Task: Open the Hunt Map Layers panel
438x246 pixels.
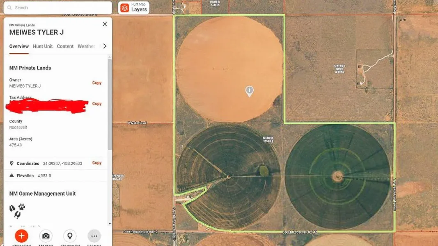Action: [133, 8]
